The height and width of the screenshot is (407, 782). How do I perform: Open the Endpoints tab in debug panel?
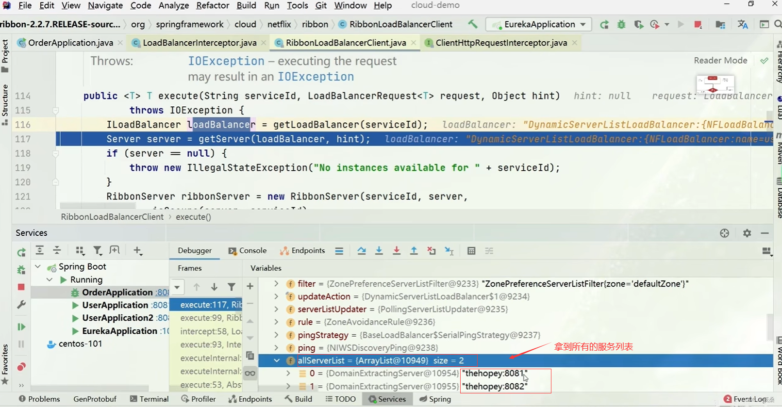[x=302, y=250]
